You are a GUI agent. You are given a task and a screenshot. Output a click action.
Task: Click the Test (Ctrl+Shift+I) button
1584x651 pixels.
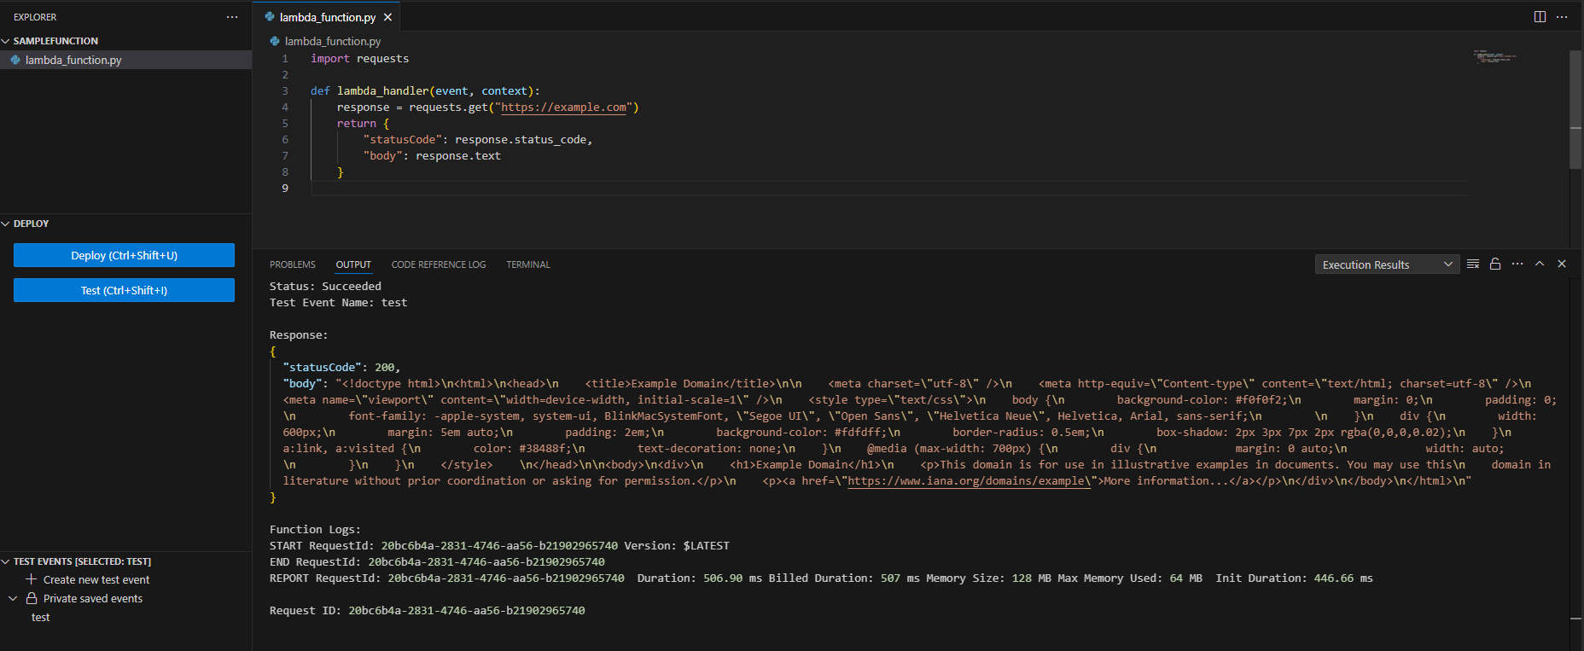[124, 290]
